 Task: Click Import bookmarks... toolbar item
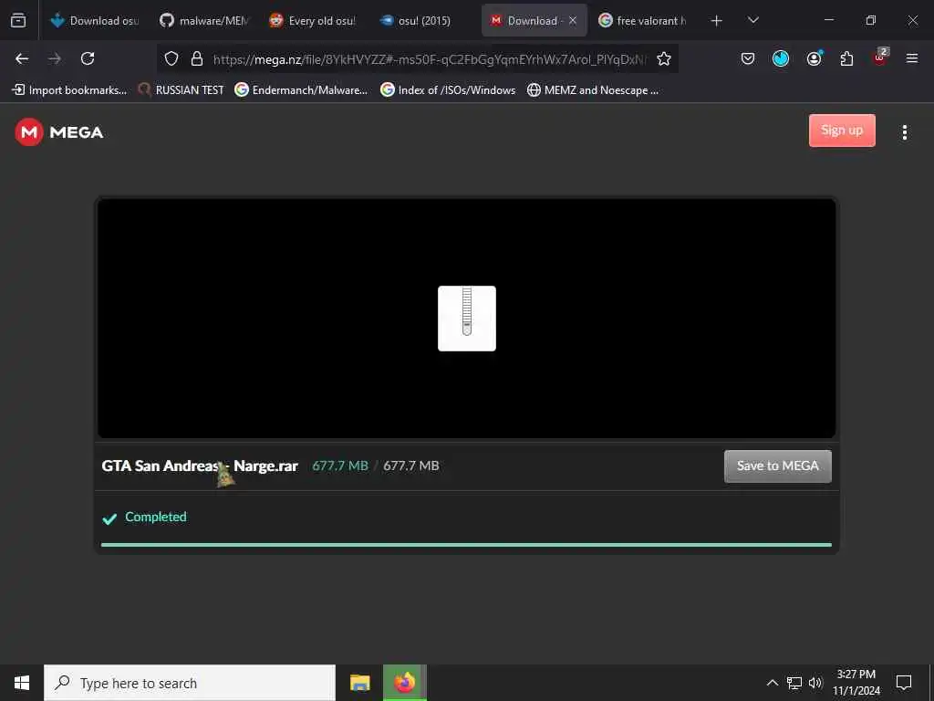tap(69, 90)
